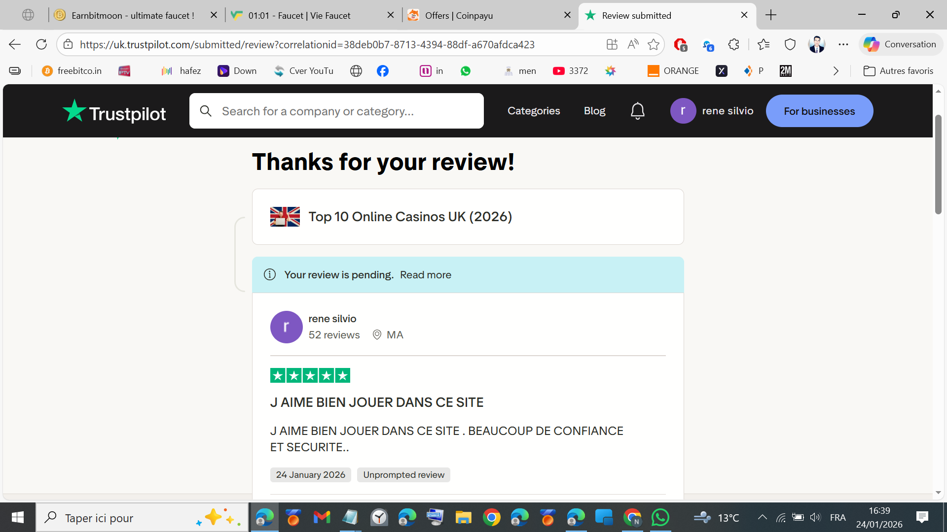The image size is (947, 532).
Task: Click the page refresh icon
Action: click(41, 44)
